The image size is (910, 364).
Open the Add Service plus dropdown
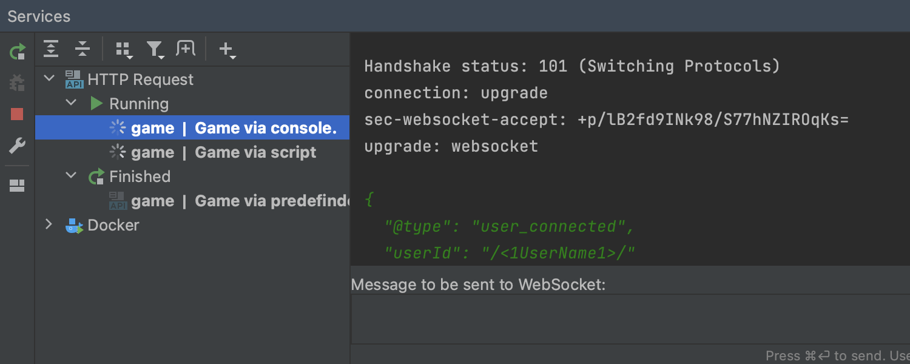226,50
